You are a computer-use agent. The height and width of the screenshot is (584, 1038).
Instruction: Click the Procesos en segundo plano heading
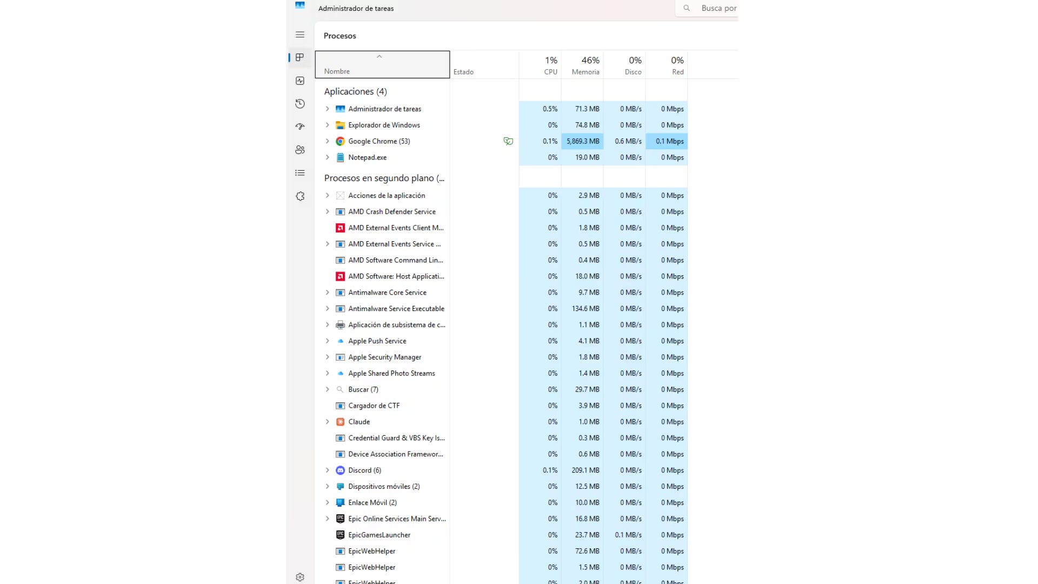coord(384,178)
